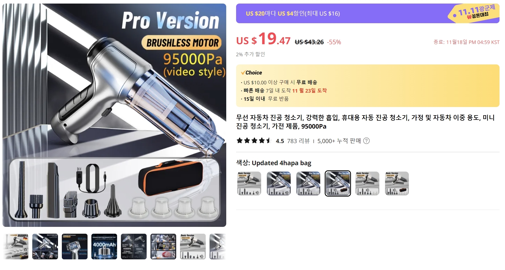505x270 pixels.
Task: Choose the last Basic Version bag variant
Action: tap(397, 183)
